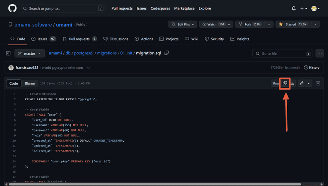Open the umami repository link

pyautogui.click(x=64, y=25)
